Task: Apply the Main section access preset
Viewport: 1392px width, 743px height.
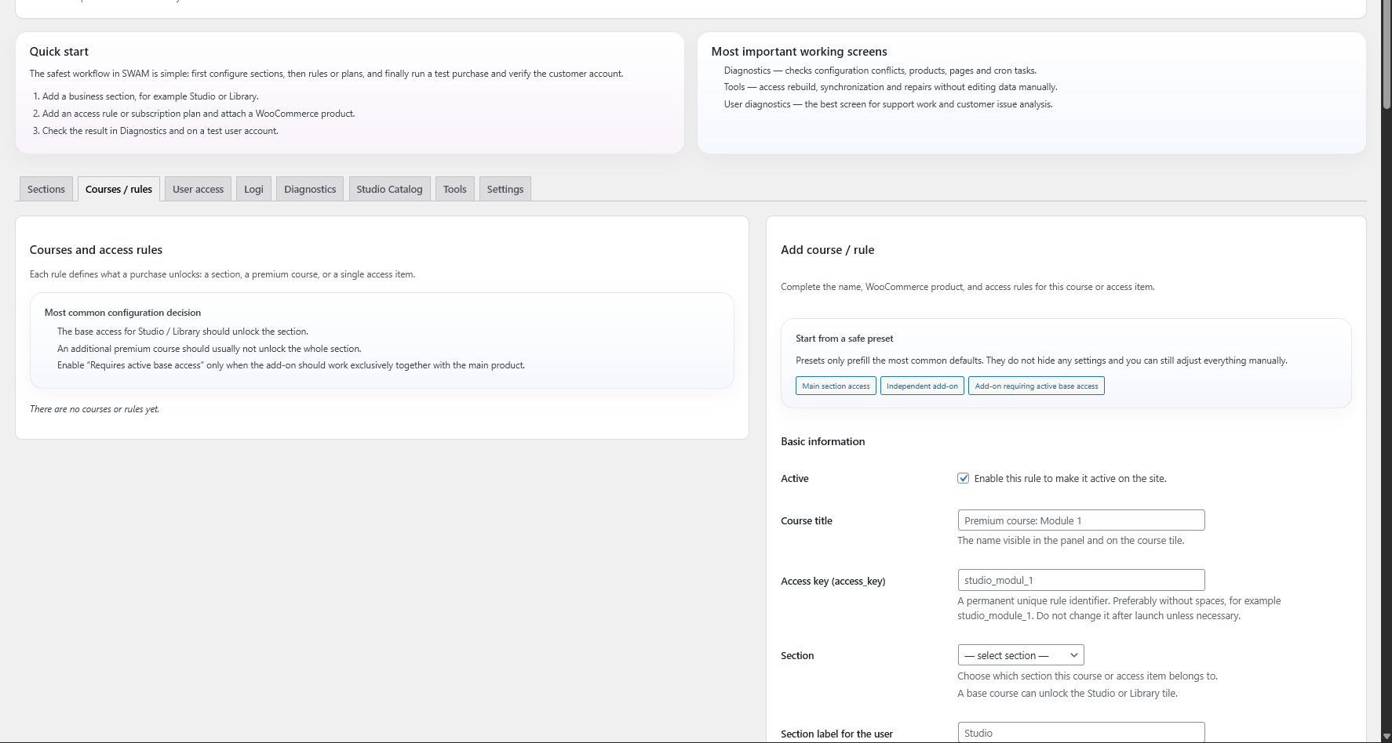Action: pos(836,386)
